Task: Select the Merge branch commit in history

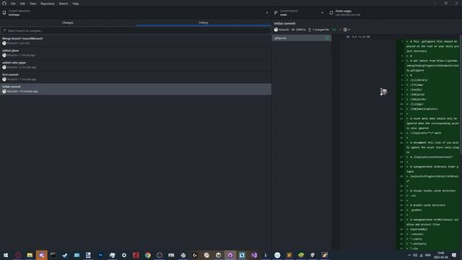Action: (136, 40)
